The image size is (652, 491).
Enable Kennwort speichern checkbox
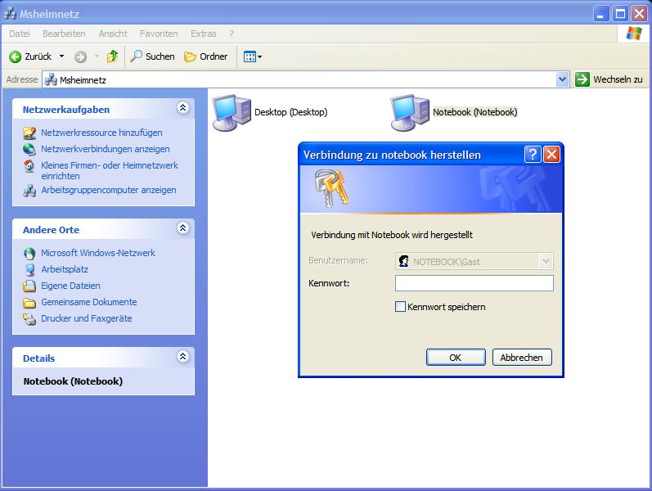tap(400, 307)
